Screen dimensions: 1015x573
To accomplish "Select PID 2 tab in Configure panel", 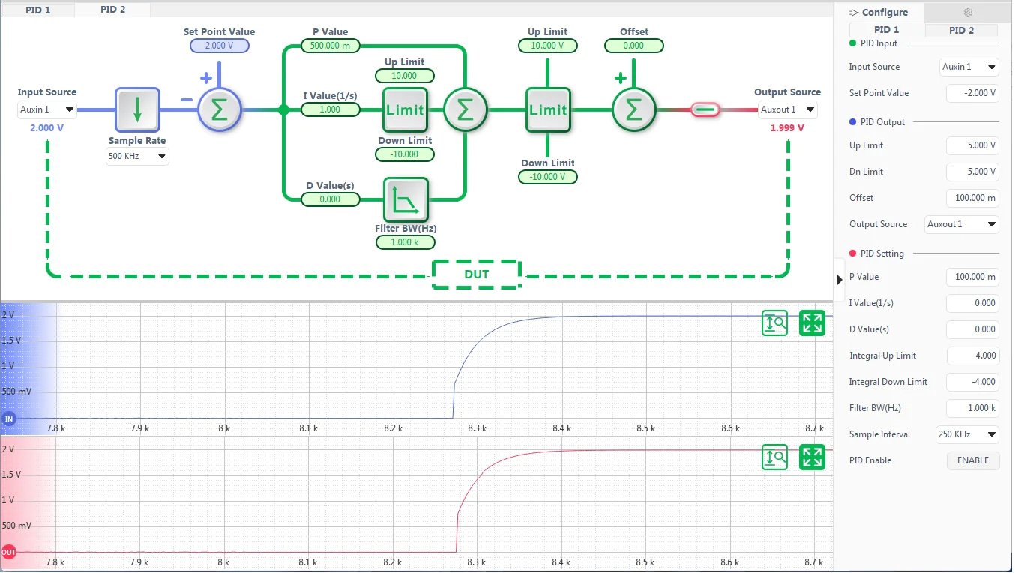I will 961,30.
